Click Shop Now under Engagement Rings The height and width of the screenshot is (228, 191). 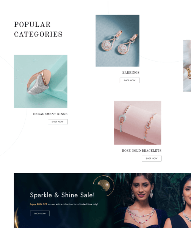coord(58,122)
